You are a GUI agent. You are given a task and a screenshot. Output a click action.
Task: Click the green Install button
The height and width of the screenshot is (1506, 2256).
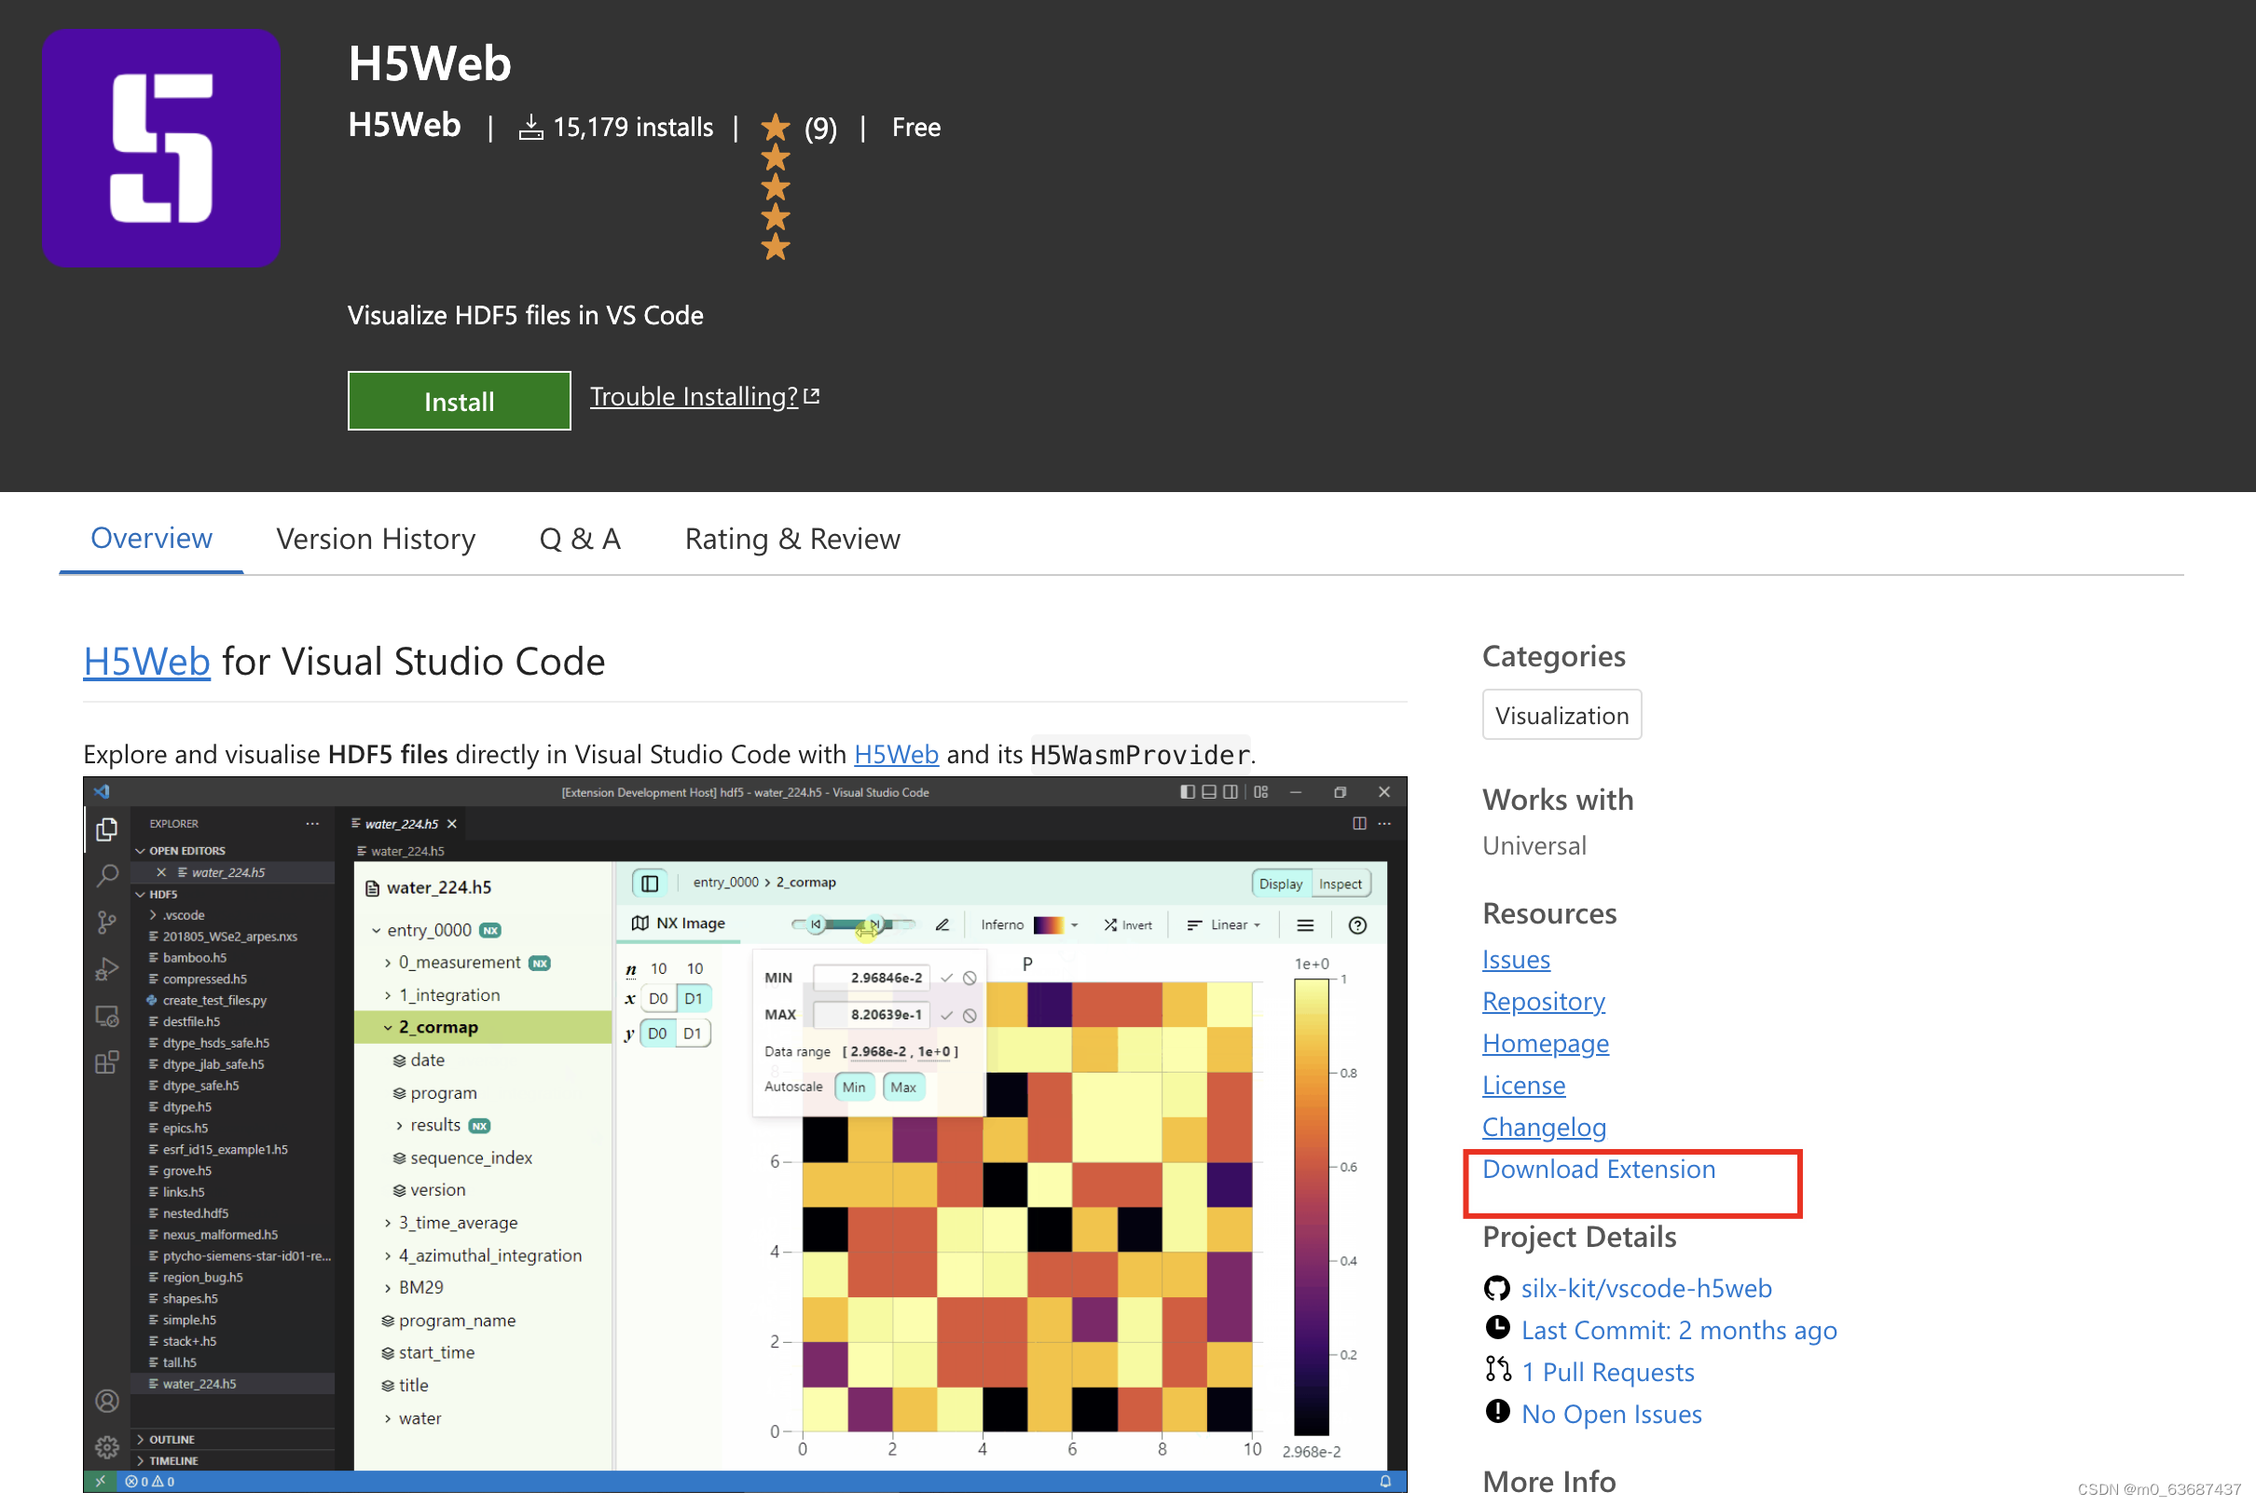click(x=459, y=401)
